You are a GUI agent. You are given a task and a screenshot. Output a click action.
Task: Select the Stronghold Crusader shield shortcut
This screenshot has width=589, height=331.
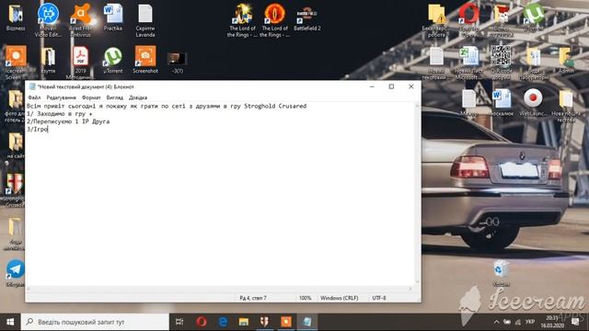pyautogui.click(x=15, y=189)
